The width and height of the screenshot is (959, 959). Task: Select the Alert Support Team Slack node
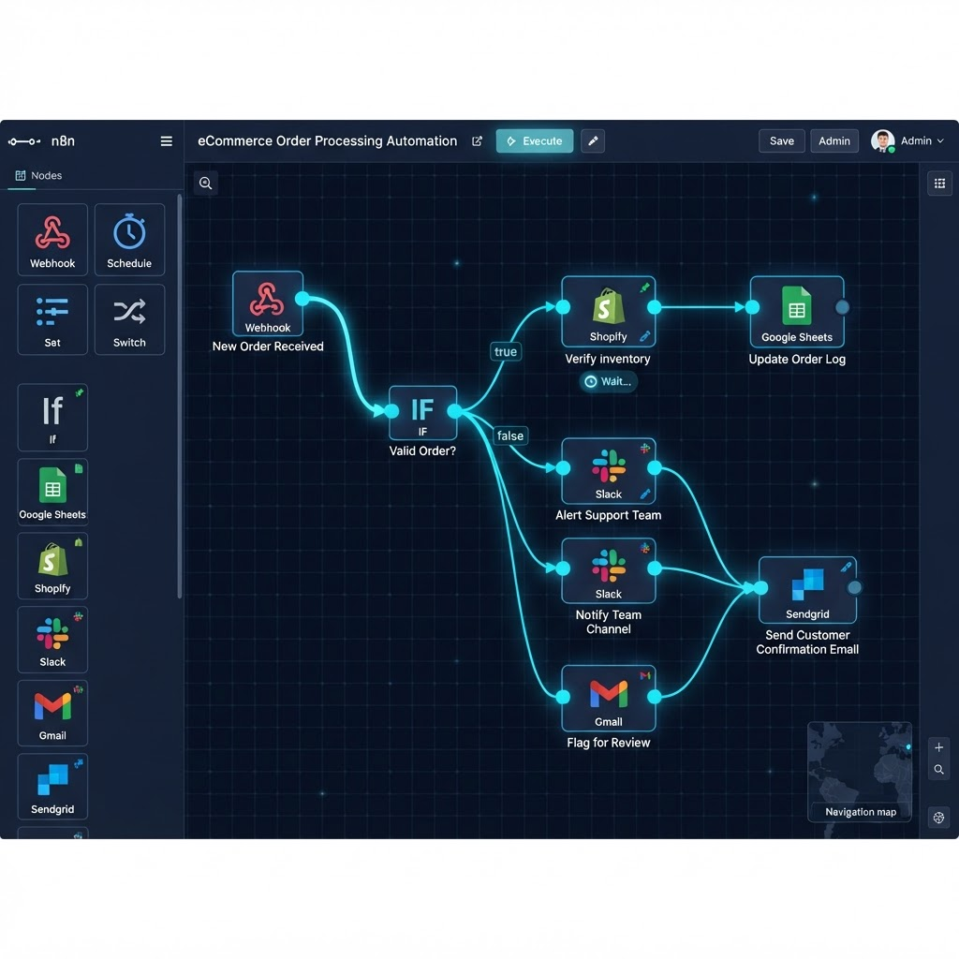click(x=609, y=471)
